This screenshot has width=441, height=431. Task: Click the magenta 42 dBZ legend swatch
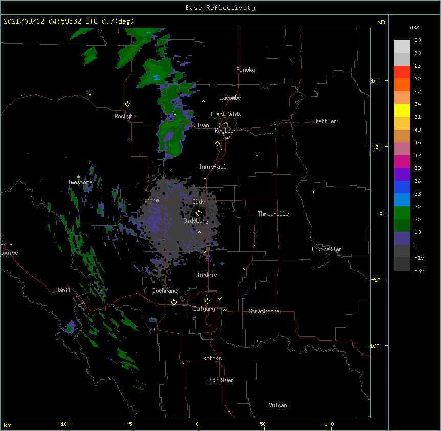click(x=402, y=161)
